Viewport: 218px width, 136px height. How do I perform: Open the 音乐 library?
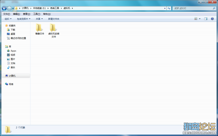[11, 68]
